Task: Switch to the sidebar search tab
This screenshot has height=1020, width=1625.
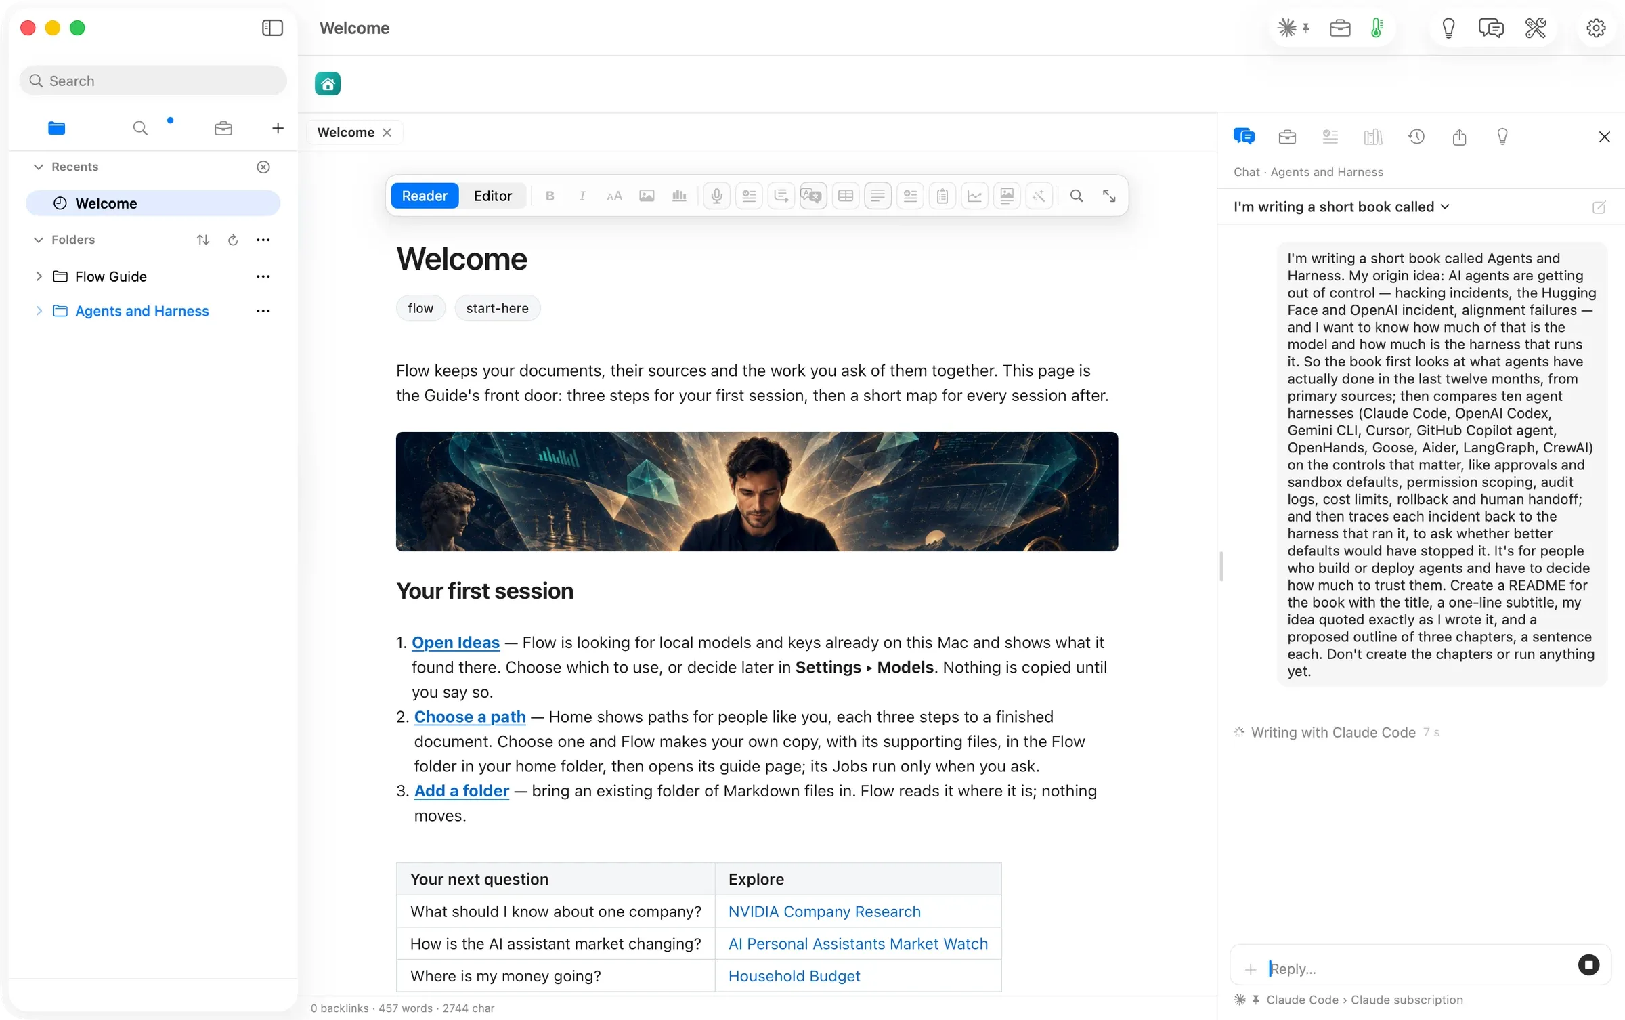Action: (140, 128)
